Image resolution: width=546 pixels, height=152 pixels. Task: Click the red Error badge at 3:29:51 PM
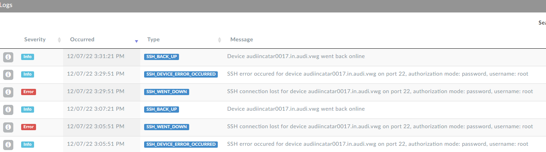click(29, 92)
